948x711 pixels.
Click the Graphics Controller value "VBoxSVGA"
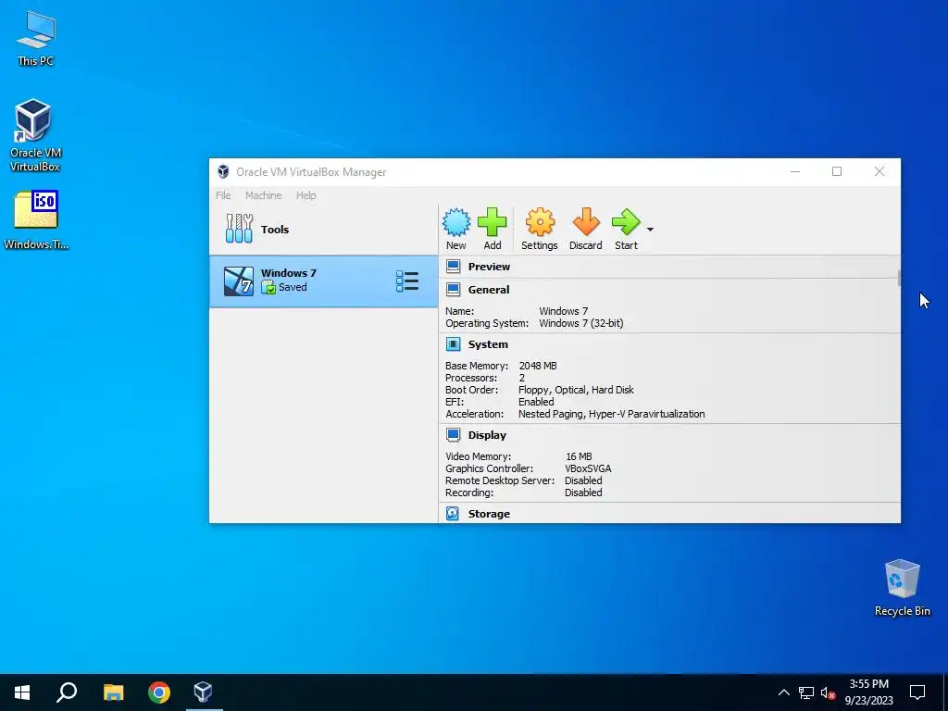click(588, 468)
